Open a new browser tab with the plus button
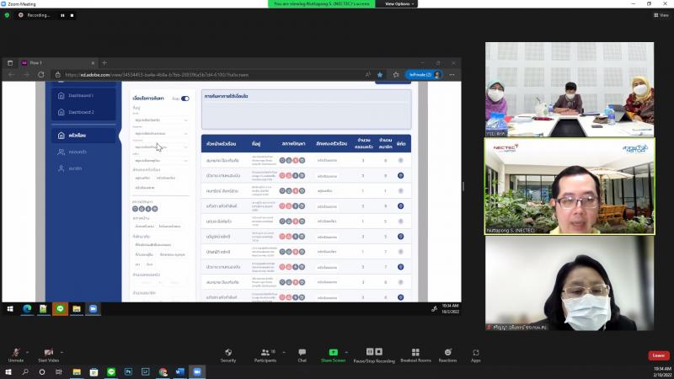This screenshot has height=379, width=674. click(104, 62)
